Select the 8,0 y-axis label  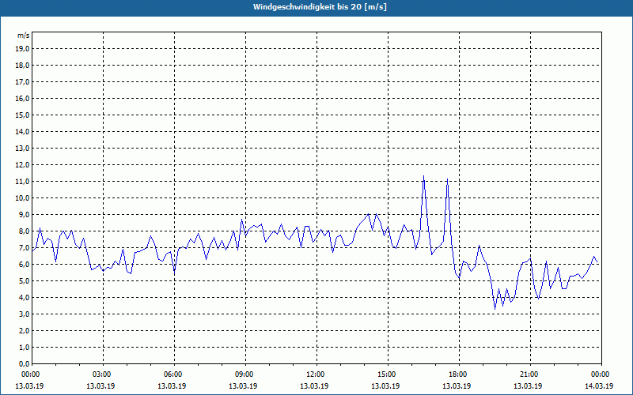(x=24, y=231)
